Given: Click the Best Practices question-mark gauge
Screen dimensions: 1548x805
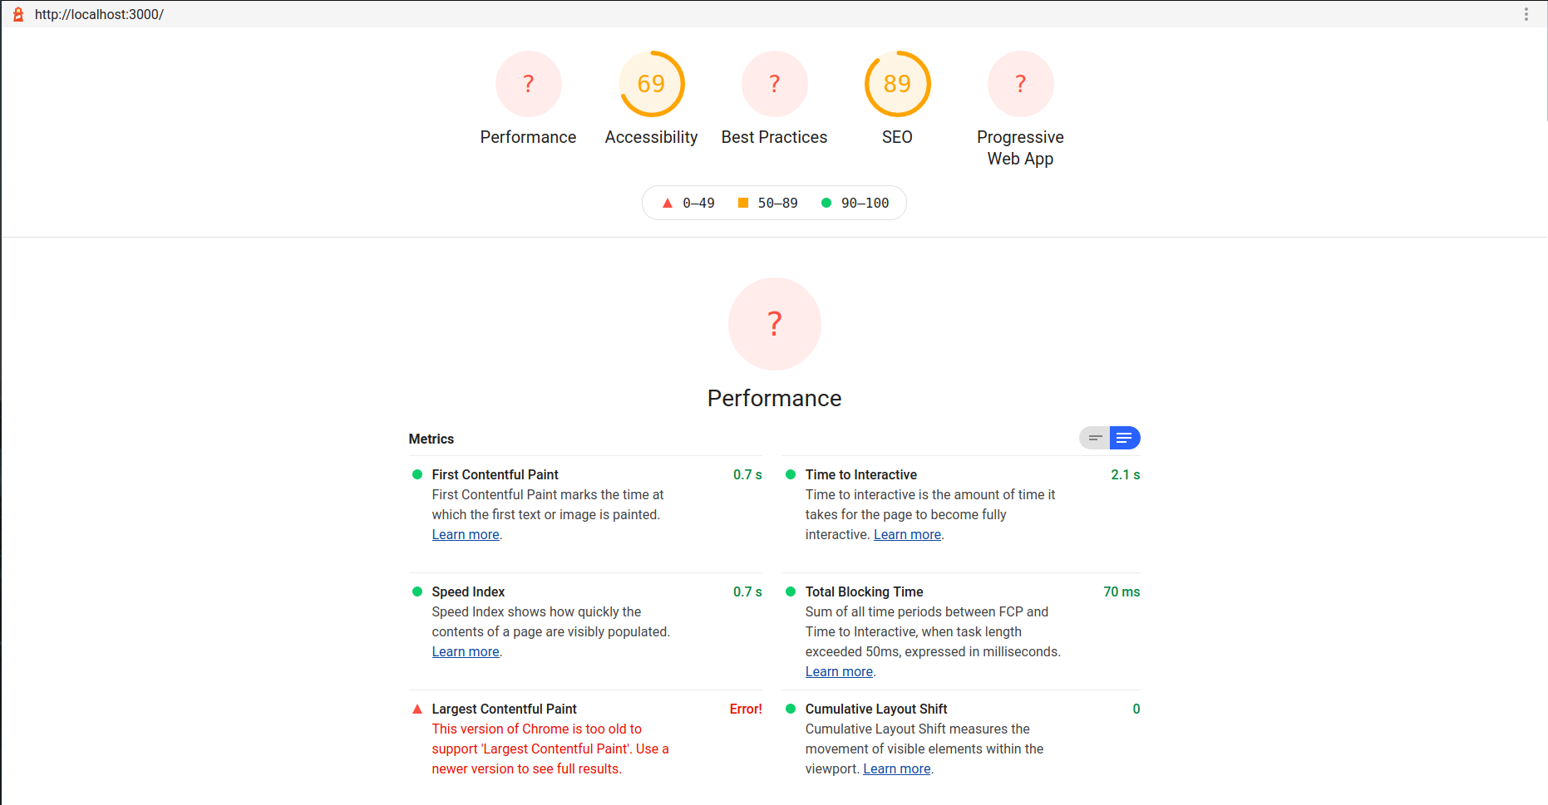Looking at the screenshot, I should pyautogui.click(x=774, y=84).
